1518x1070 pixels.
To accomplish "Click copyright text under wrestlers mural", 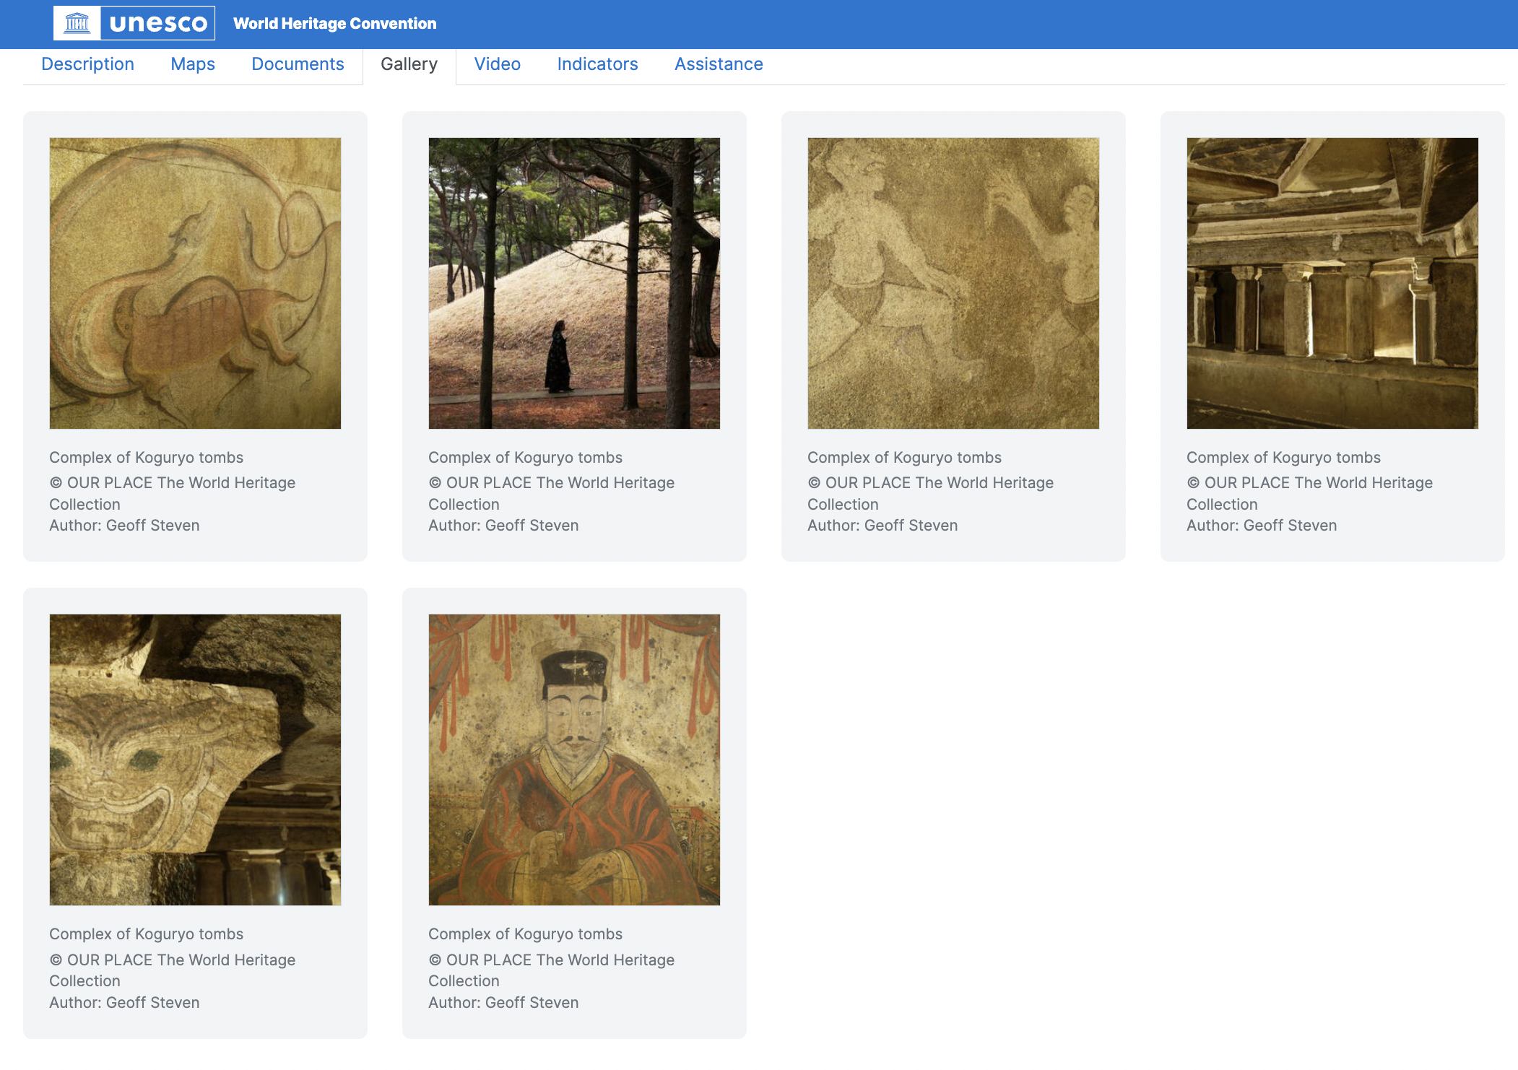I will pos(931,493).
